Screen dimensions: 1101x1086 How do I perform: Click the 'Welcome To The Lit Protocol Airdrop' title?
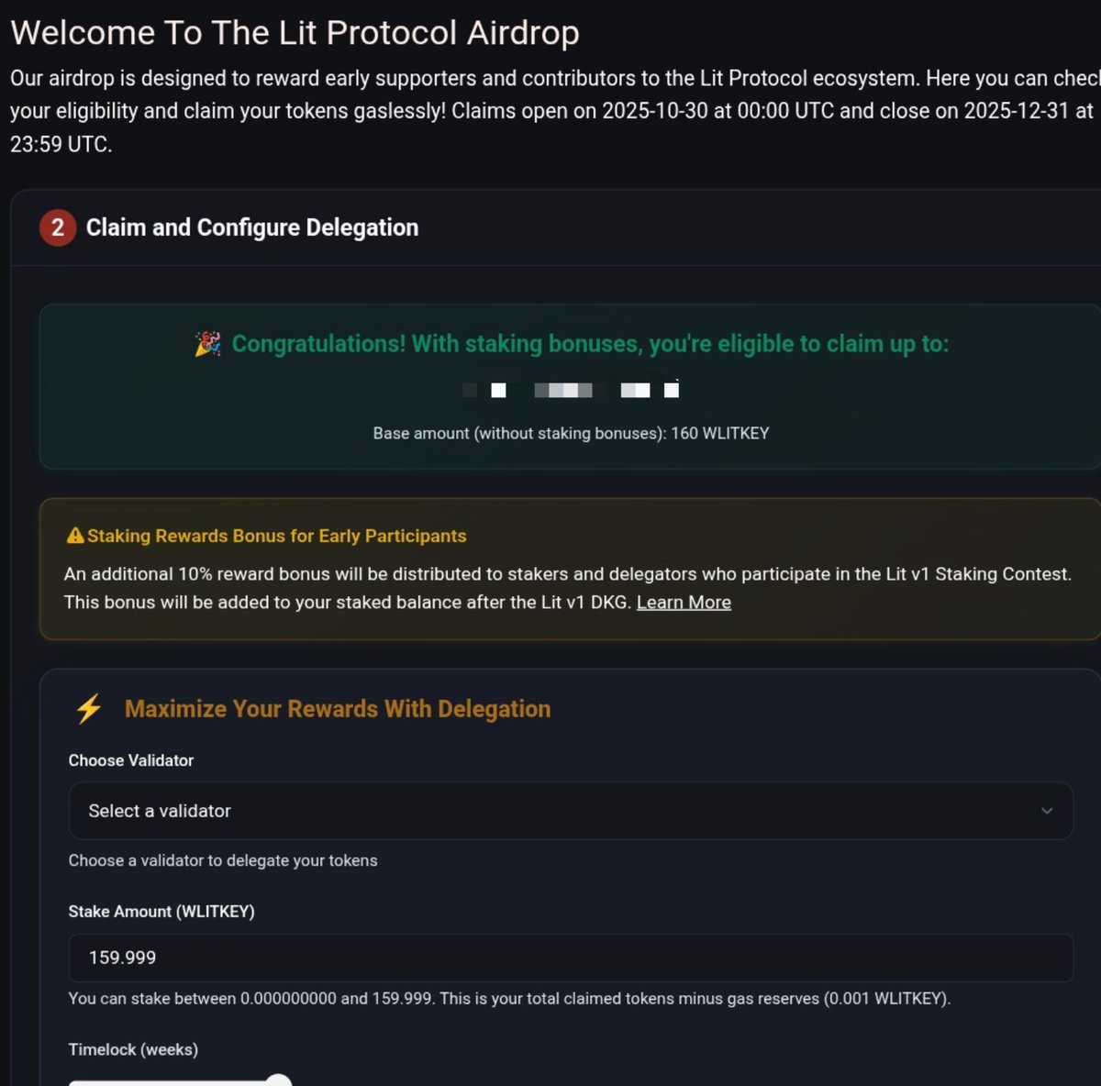(295, 33)
